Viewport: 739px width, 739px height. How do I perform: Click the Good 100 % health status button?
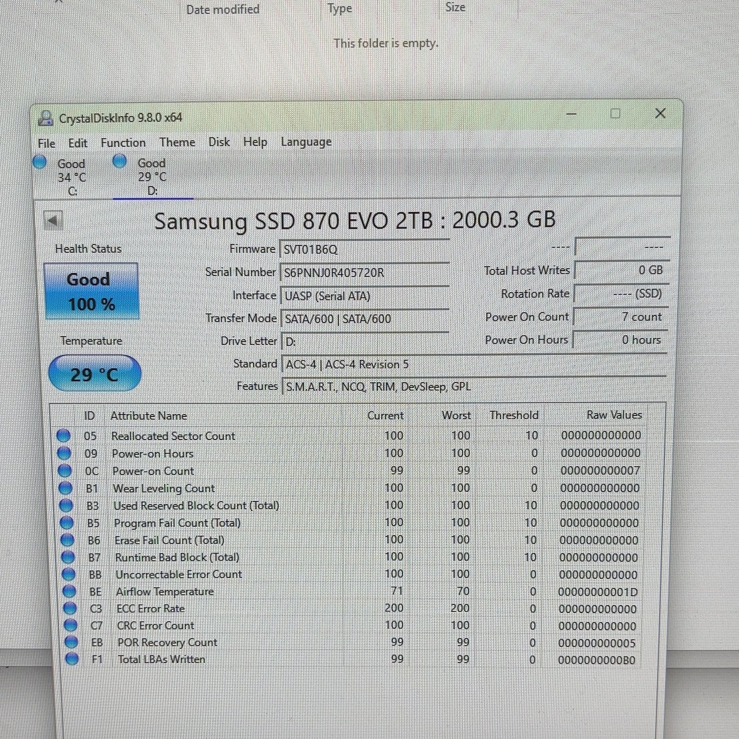(92, 292)
